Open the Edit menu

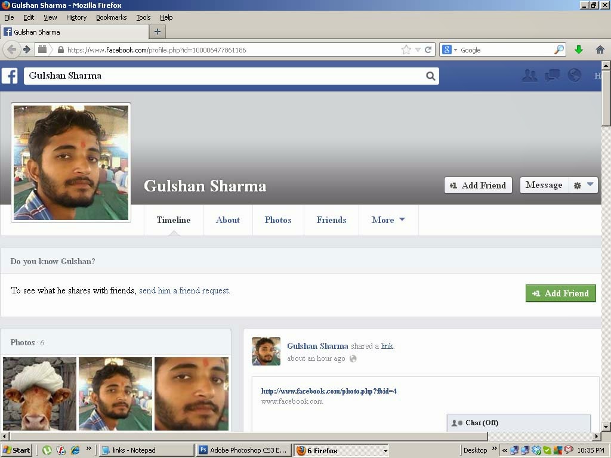pos(29,17)
